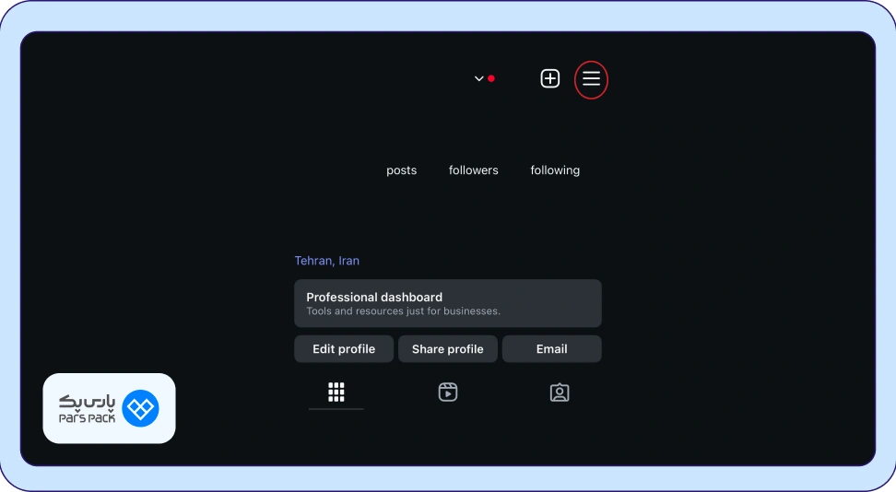Click the Tehran, Iran location link
The height and width of the screenshot is (492, 896).
(x=327, y=261)
